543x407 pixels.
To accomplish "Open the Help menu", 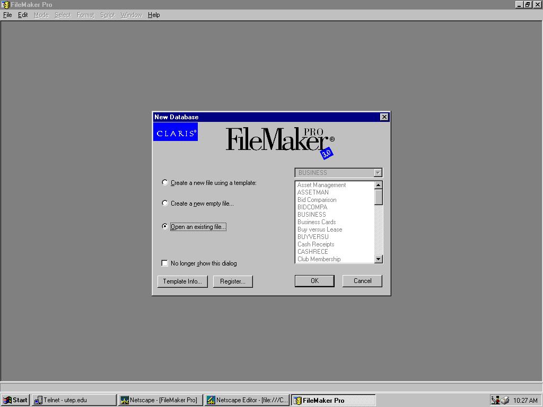I will (154, 15).
